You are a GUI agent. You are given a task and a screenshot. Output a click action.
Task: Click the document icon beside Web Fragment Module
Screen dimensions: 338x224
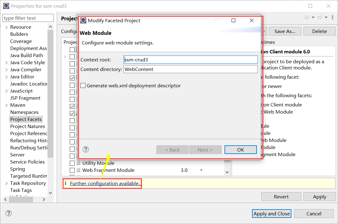pyautogui.click(x=79, y=170)
